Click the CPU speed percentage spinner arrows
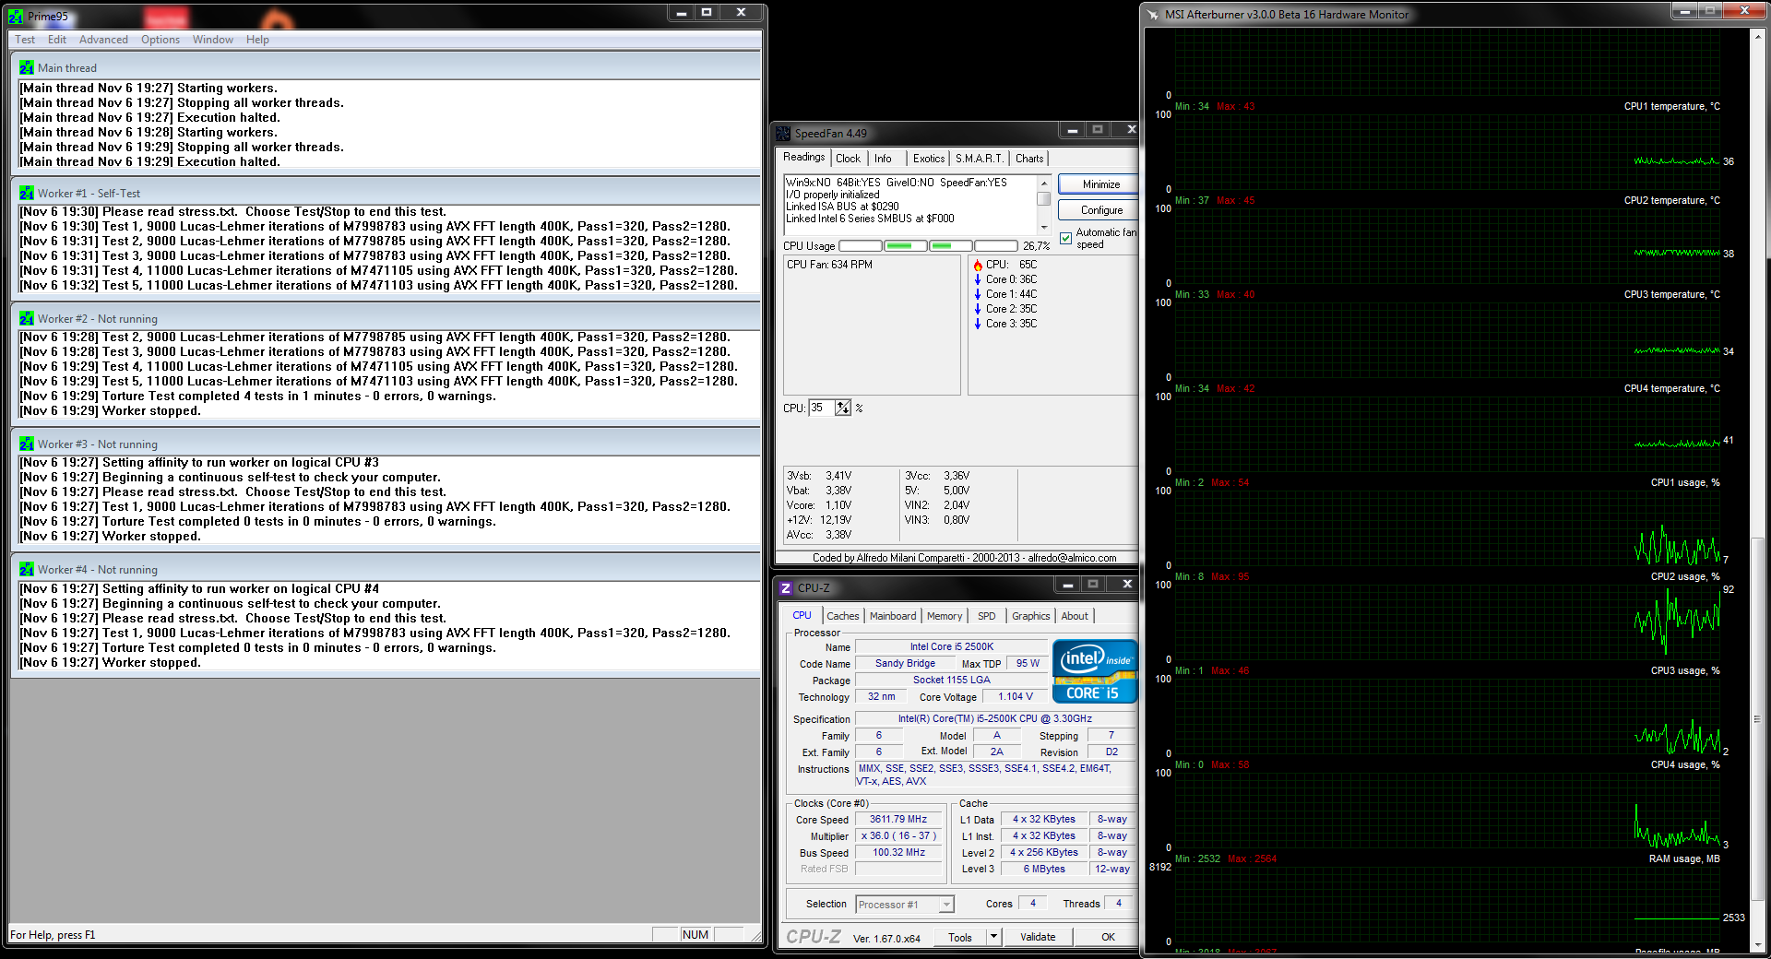This screenshot has width=1771, height=959. coord(843,408)
